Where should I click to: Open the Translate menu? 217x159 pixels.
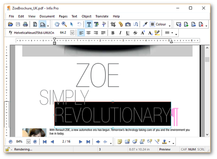coord(102,16)
